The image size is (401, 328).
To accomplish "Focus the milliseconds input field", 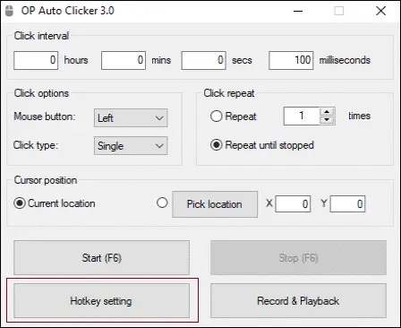I will [x=291, y=60].
